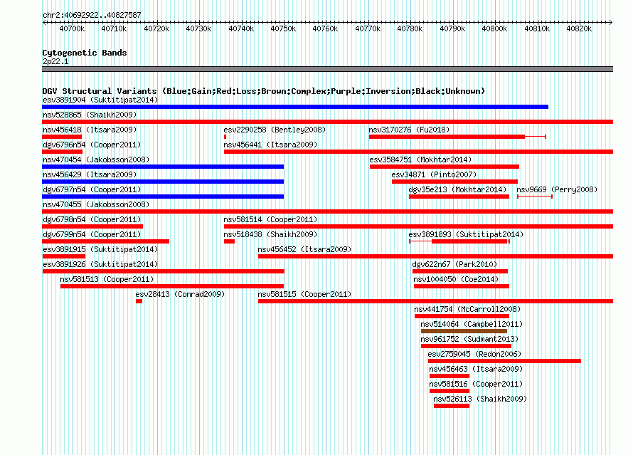Click the chr2:40692922..40827587 coordinate text
This screenshot has height=455, width=633.
click(x=92, y=15)
